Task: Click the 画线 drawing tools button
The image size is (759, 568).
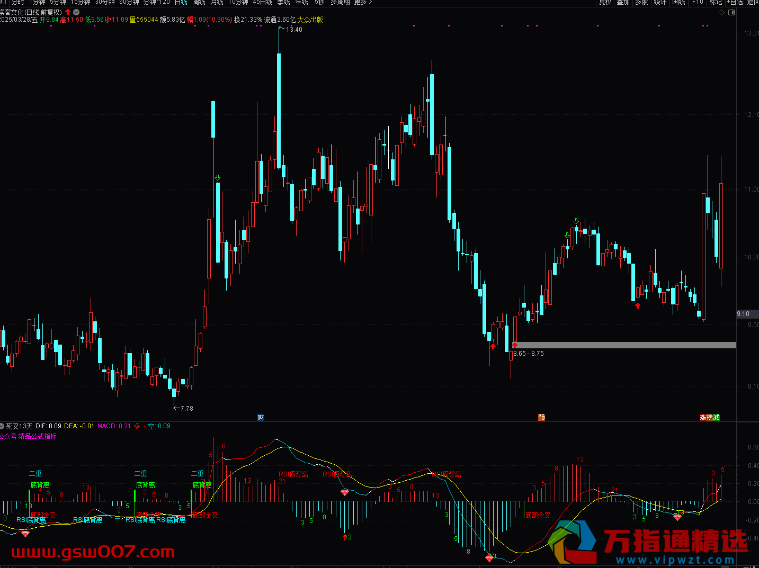Action: (x=678, y=2)
